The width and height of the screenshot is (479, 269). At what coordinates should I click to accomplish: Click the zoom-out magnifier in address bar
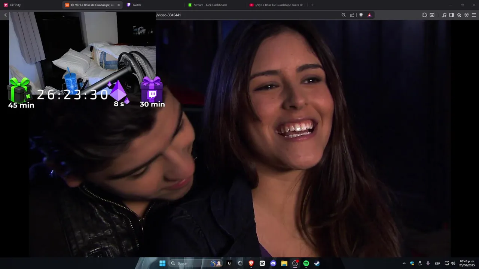click(344, 15)
